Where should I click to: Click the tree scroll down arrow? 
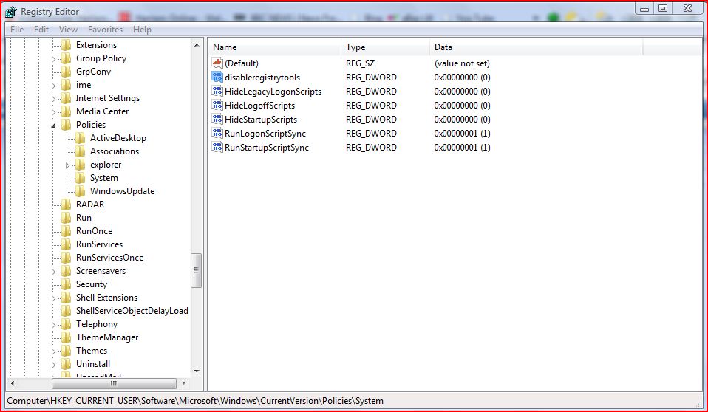tap(197, 371)
